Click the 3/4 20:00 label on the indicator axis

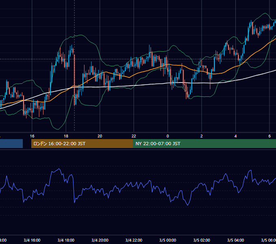pyautogui.click(x=100, y=240)
